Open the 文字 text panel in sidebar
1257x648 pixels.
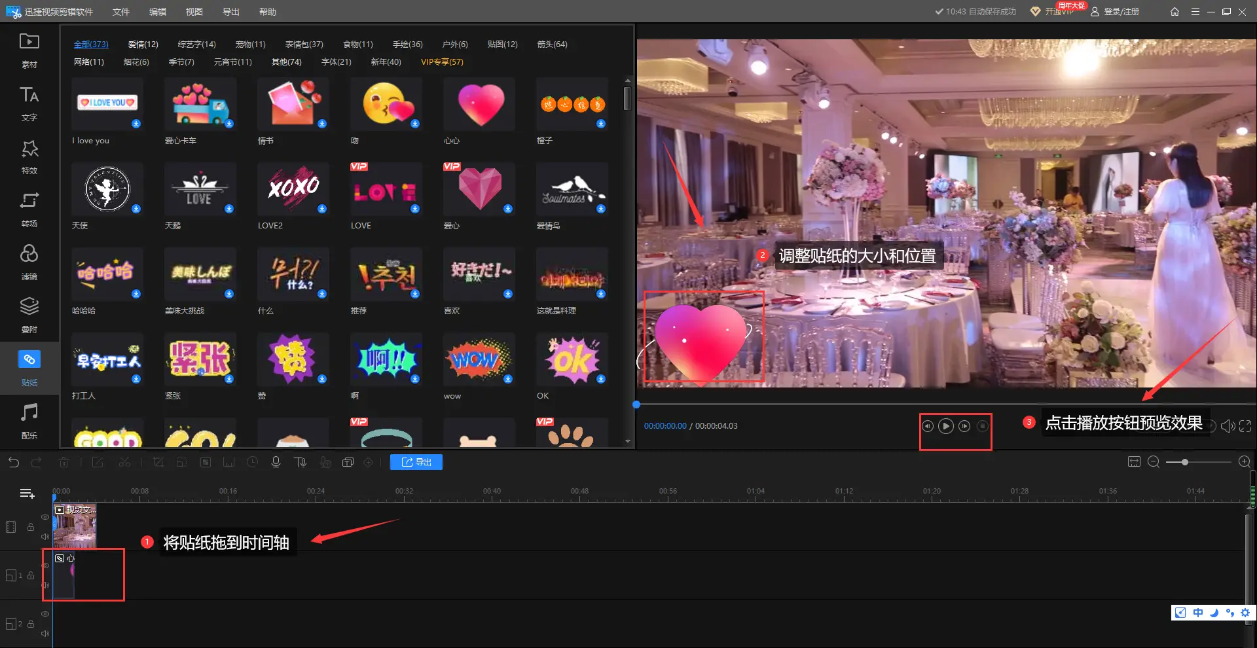click(x=29, y=103)
